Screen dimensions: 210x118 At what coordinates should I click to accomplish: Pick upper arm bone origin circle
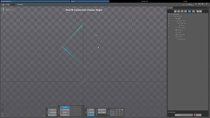(x=83, y=24)
